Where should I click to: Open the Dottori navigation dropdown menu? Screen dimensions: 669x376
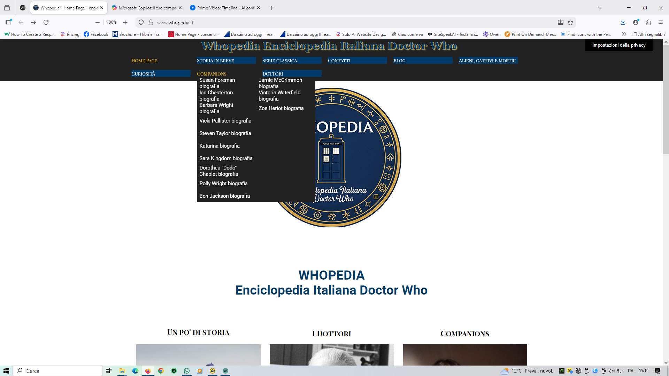pos(273,74)
